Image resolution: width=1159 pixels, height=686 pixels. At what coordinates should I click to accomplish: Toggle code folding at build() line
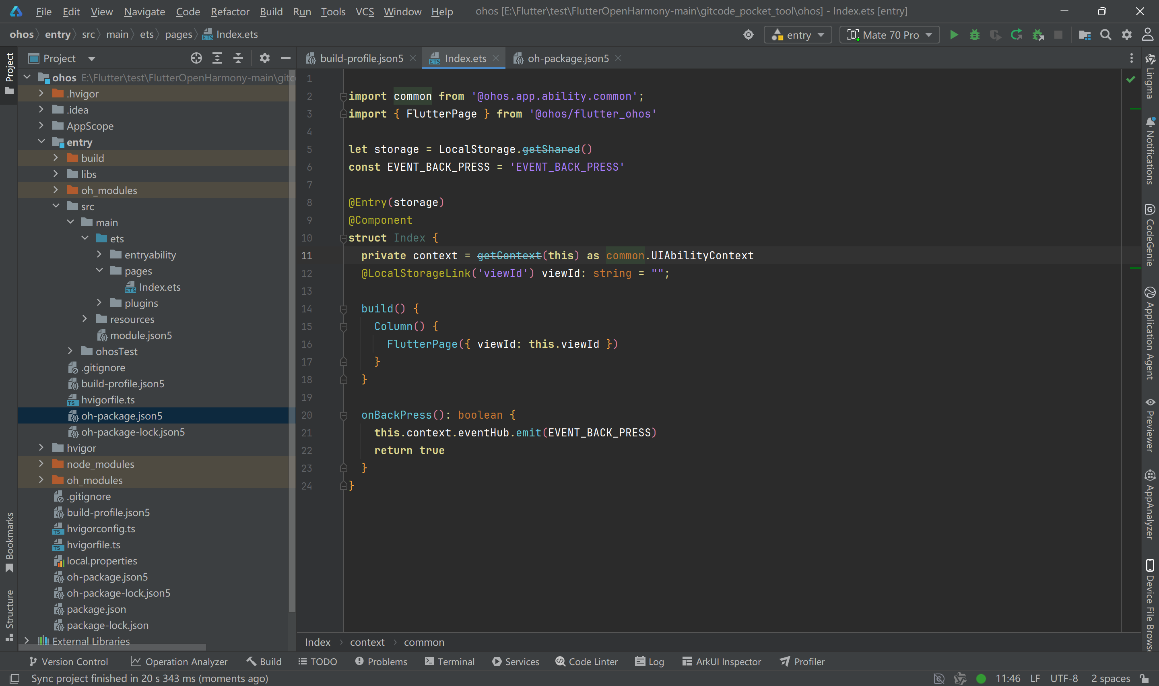click(343, 309)
